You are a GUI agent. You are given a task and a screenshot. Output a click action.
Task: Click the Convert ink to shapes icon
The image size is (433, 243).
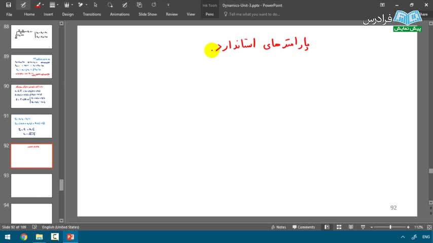pos(125,5)
